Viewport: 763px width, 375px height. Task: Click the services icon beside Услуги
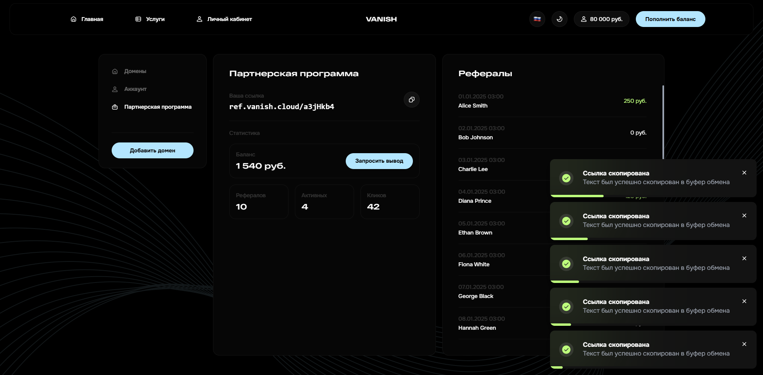(x=138, y=19)
